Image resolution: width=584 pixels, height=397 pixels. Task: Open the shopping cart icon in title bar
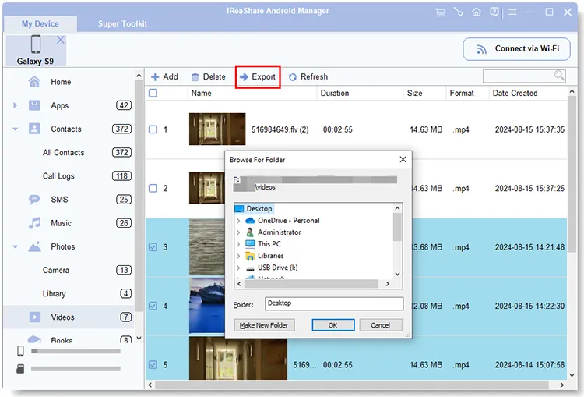click(440, 12)
